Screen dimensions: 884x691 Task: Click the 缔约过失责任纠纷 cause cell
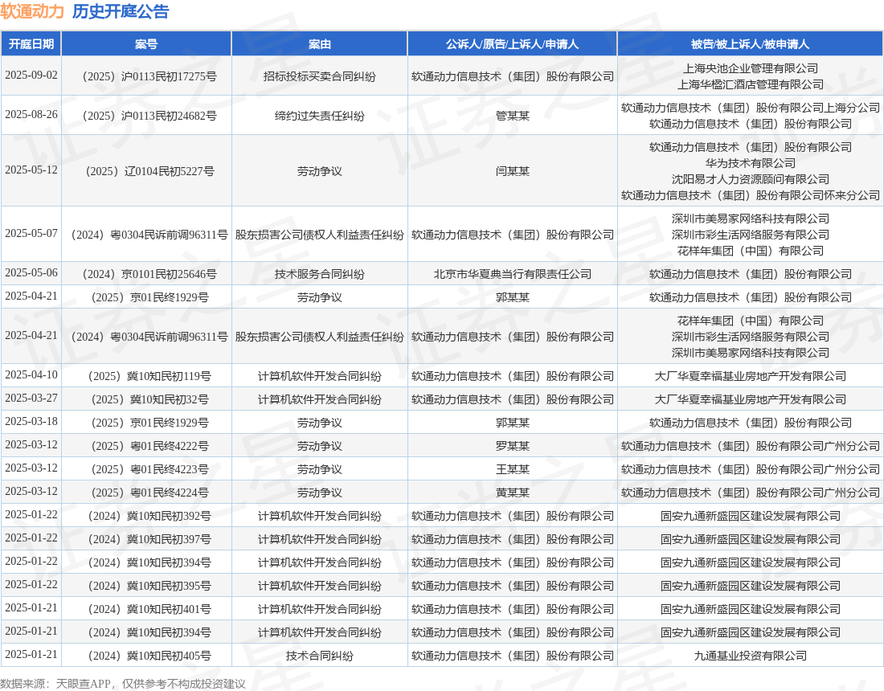(320, 117)
